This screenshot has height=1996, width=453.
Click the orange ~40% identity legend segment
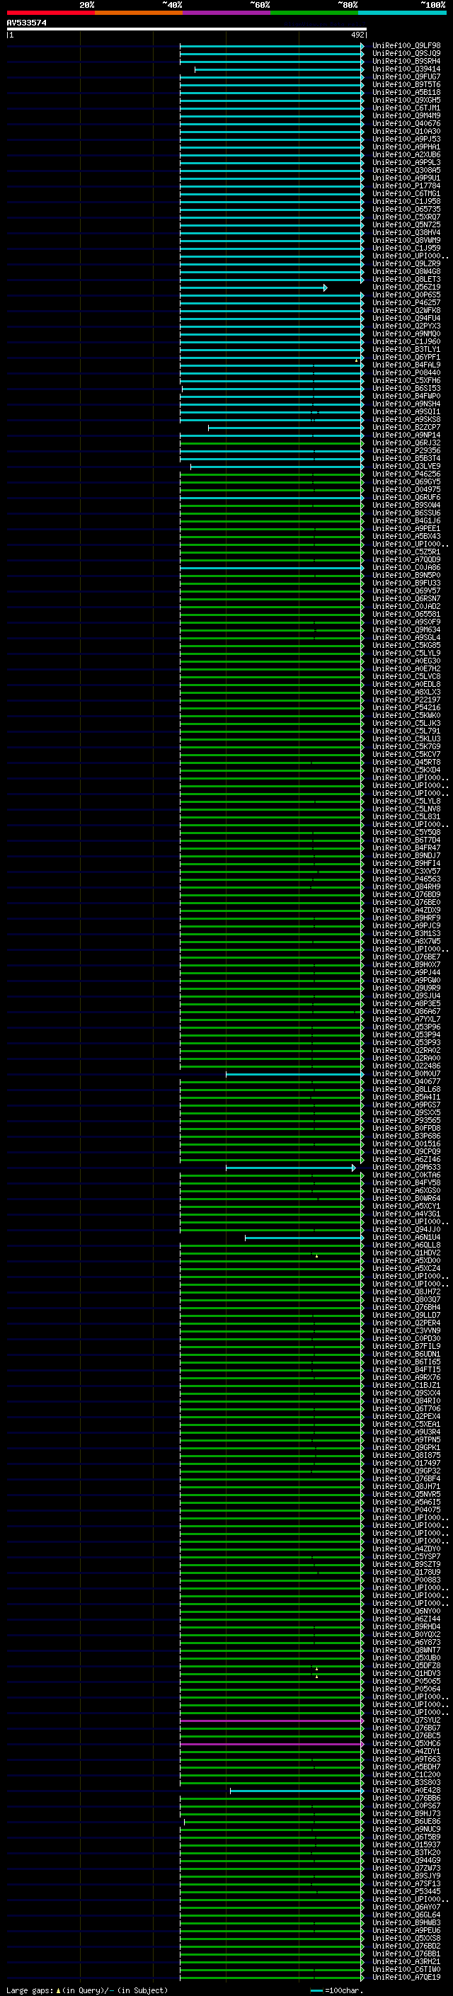click(x=139, y=13)
